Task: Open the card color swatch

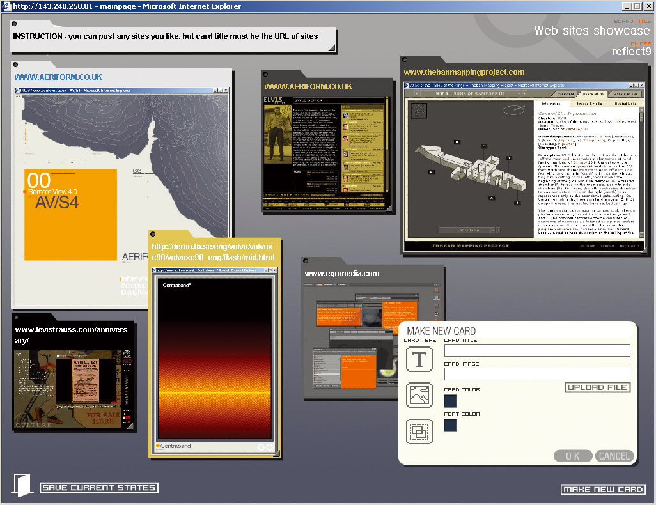Action: (450, 401)
